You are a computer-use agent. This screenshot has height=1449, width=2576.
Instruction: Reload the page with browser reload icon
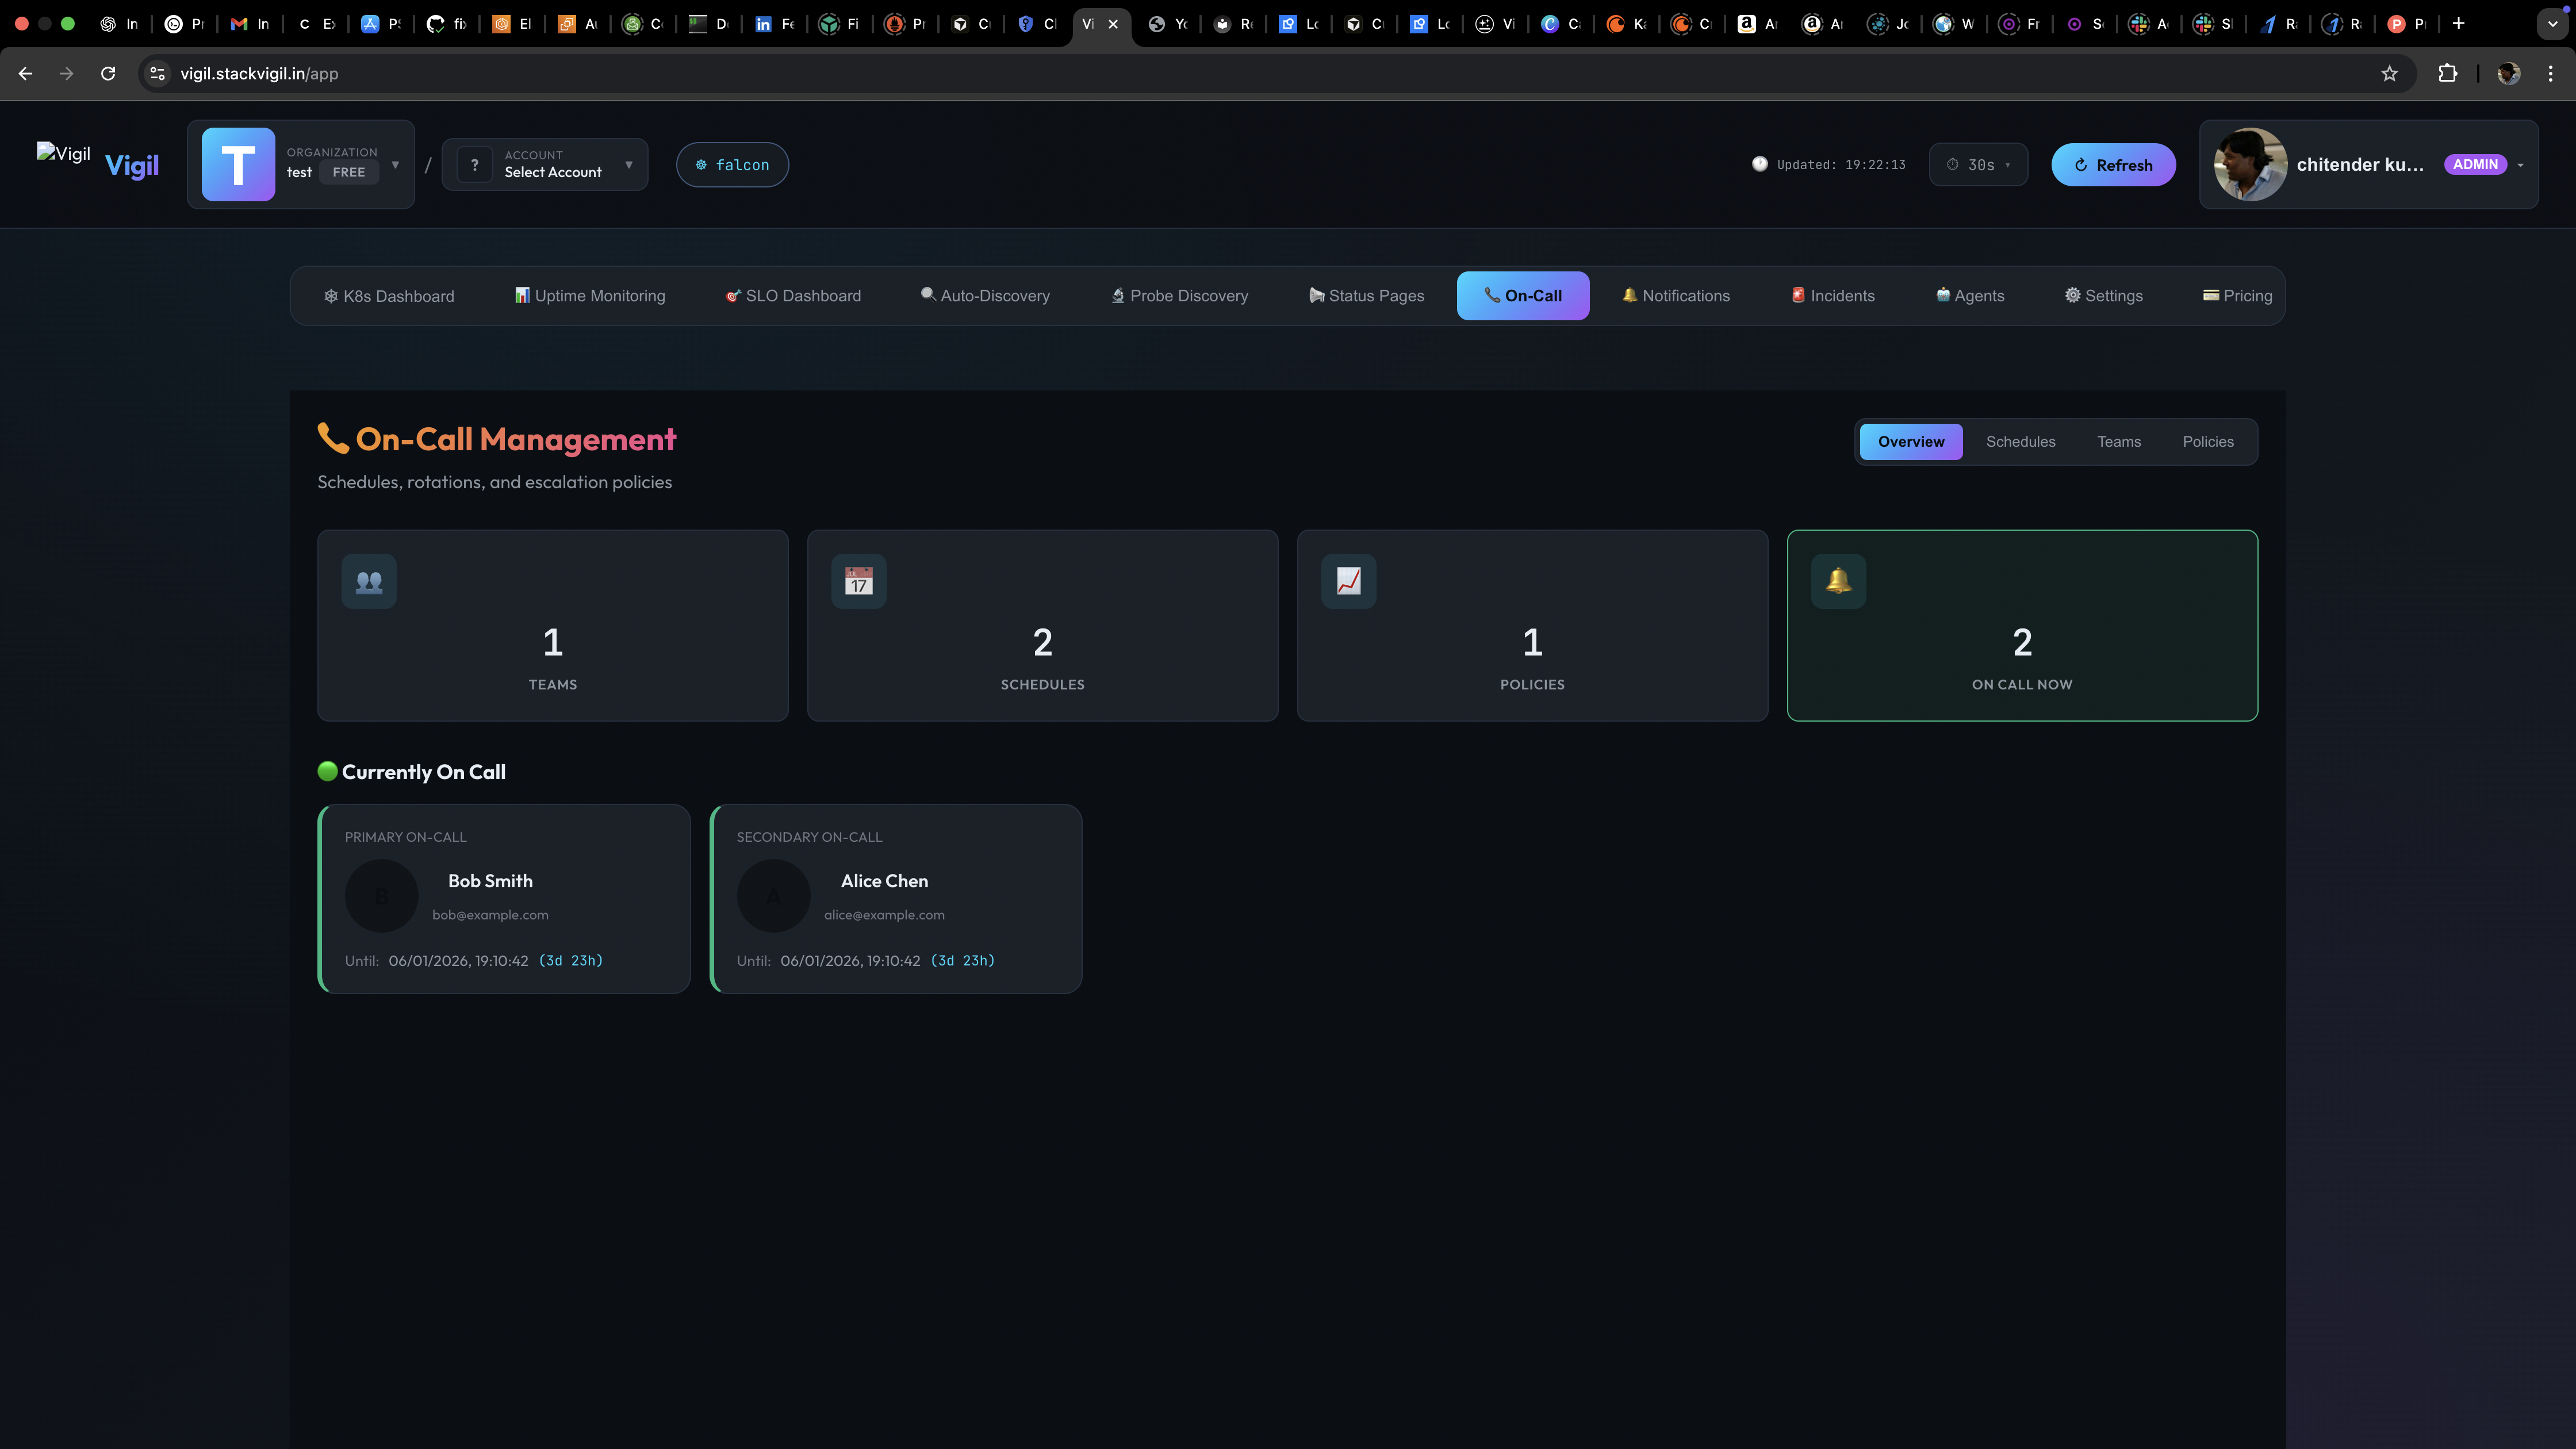point(108,73)
